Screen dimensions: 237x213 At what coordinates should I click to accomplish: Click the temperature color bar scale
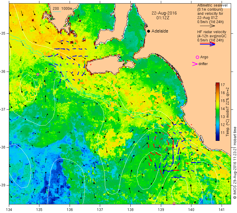(217, 112)
